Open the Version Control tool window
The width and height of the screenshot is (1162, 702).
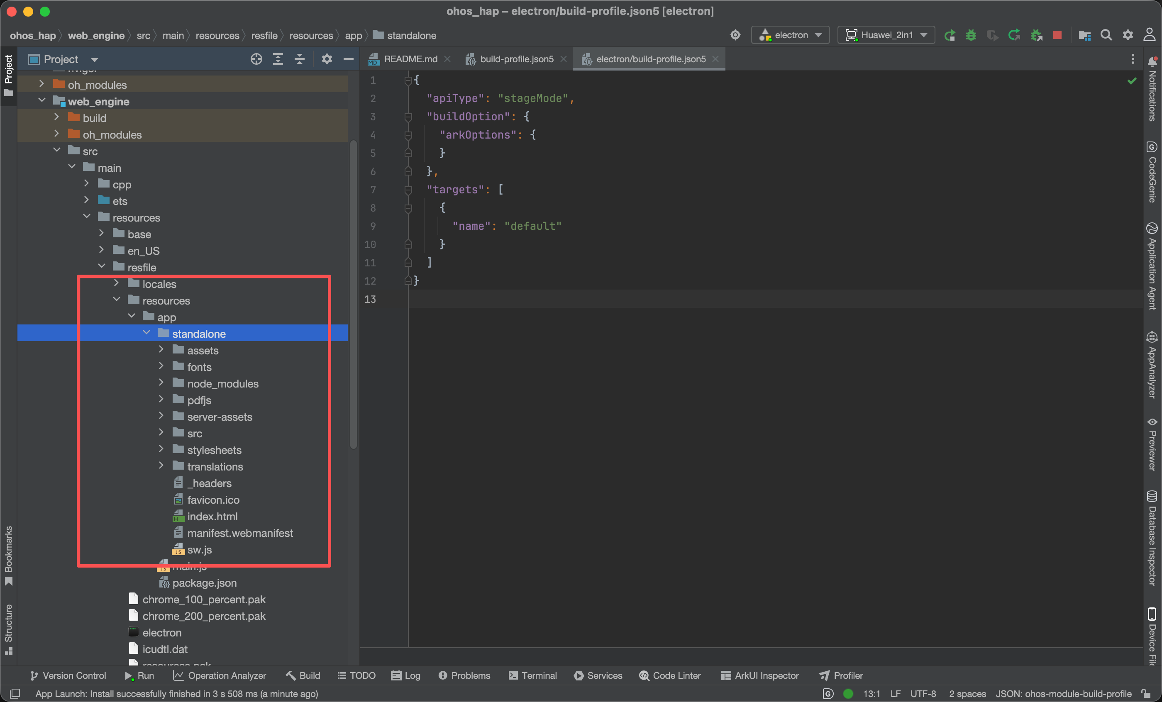pos(68,675)
